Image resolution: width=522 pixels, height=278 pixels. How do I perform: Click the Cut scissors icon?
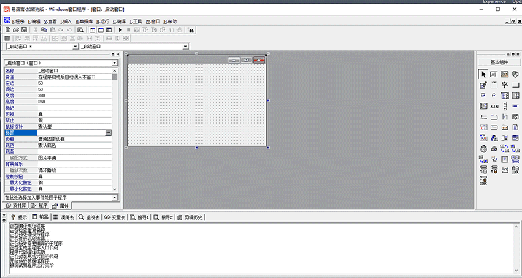(x=36, y=30)
